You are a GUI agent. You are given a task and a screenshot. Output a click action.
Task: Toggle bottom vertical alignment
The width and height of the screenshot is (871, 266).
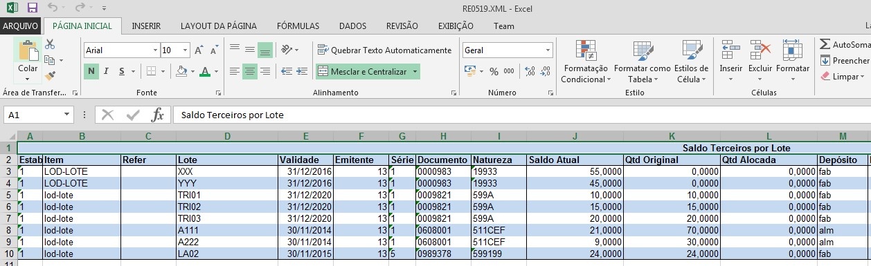point(264,50)
